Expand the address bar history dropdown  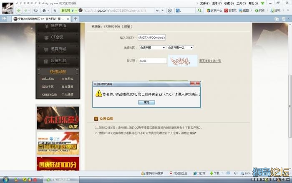[157, 10]
